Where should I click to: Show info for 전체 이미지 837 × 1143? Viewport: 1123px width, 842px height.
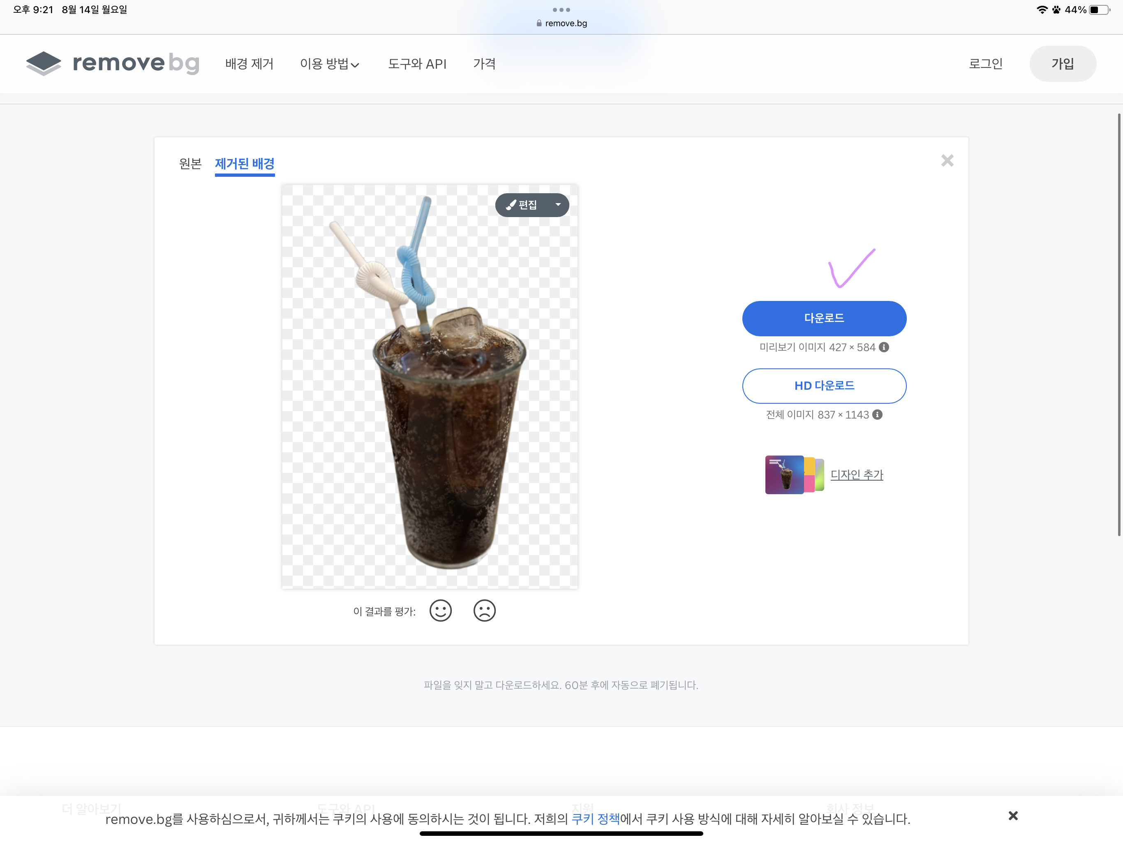coord(877,415)
